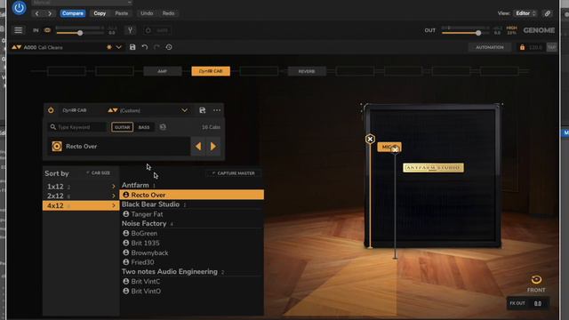Click the preset favorite star icon
Image resolution: width=569 pixels, height=320 pixels.
(108, 47)
